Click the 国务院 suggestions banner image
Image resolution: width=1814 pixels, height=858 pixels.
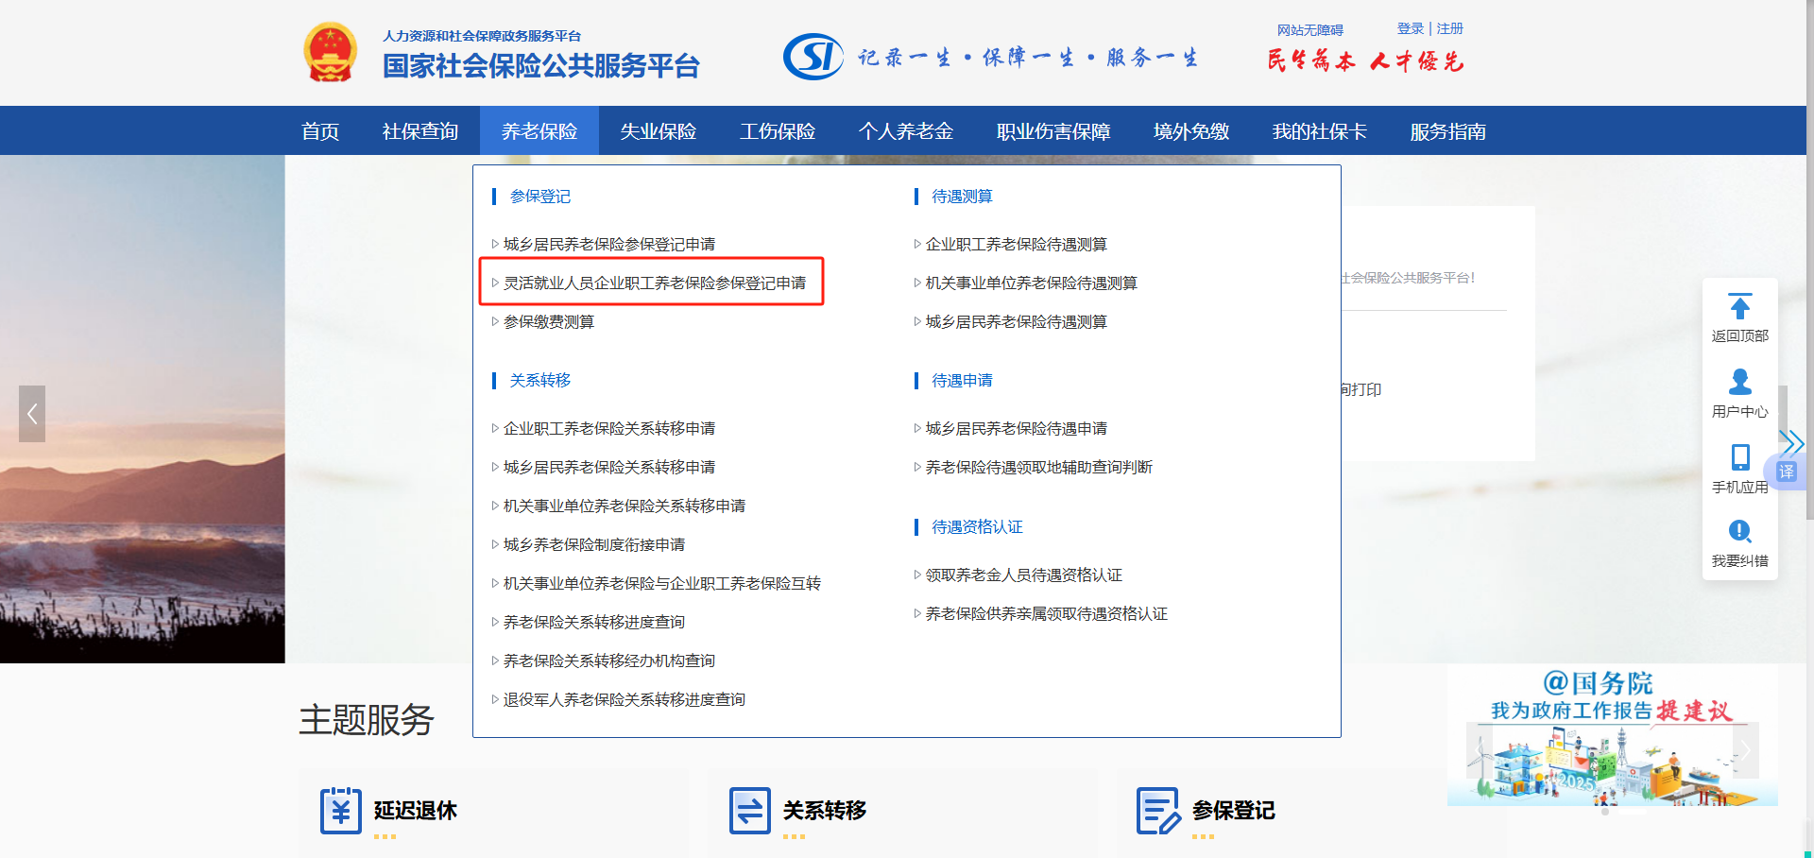click(x=1612, y=735)
